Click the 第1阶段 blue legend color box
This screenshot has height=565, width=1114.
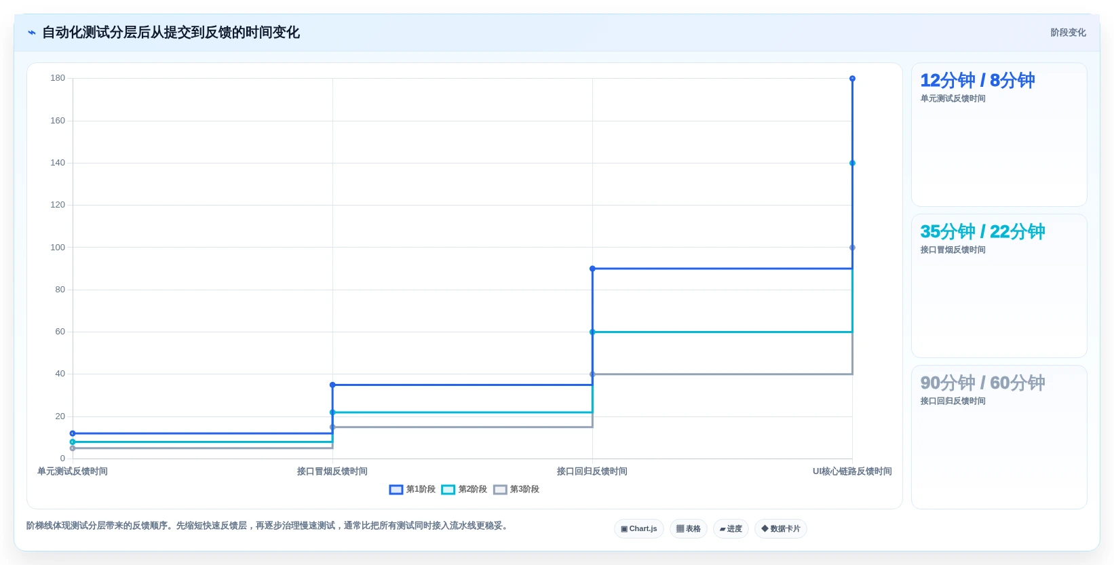coord(396,490)
